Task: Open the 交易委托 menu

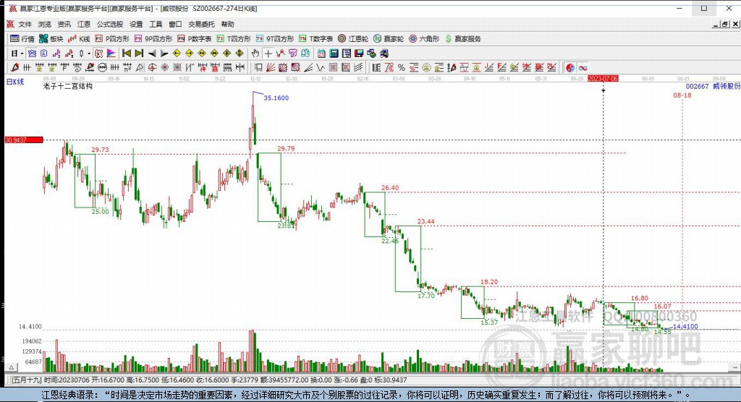Action: click(x=201, y=24)
